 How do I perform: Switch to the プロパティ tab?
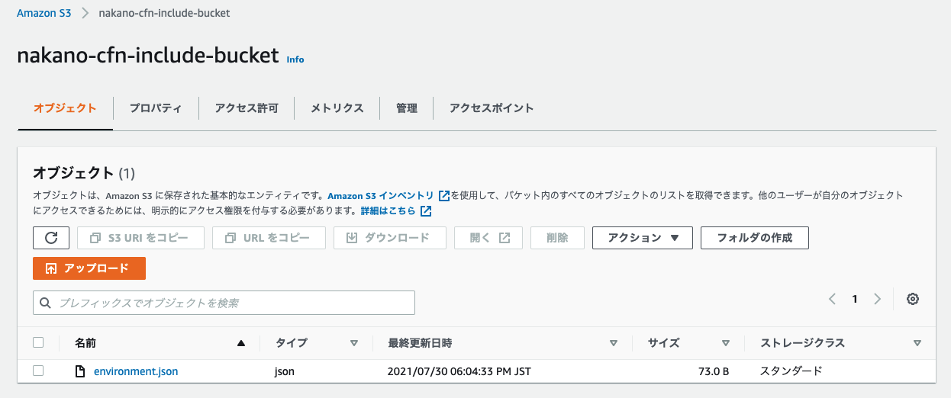156,108
